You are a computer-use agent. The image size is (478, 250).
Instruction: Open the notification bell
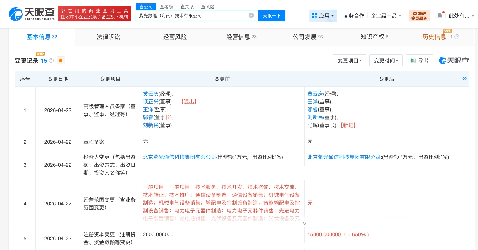[x=440, y=16]
